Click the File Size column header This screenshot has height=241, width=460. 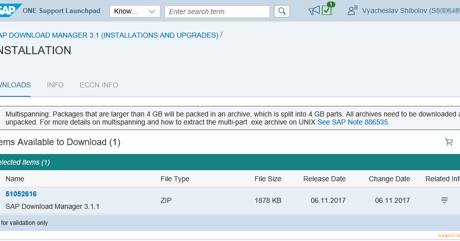[268, 179]
